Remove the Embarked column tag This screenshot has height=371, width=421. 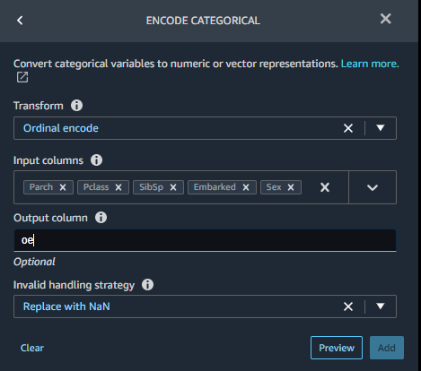pyautogui.click(x=246, y=187)
